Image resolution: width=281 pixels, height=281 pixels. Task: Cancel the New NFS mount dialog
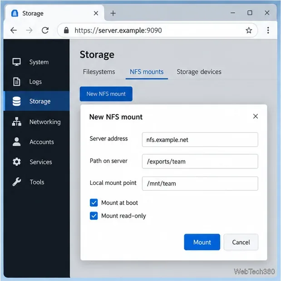click(241, 242)
